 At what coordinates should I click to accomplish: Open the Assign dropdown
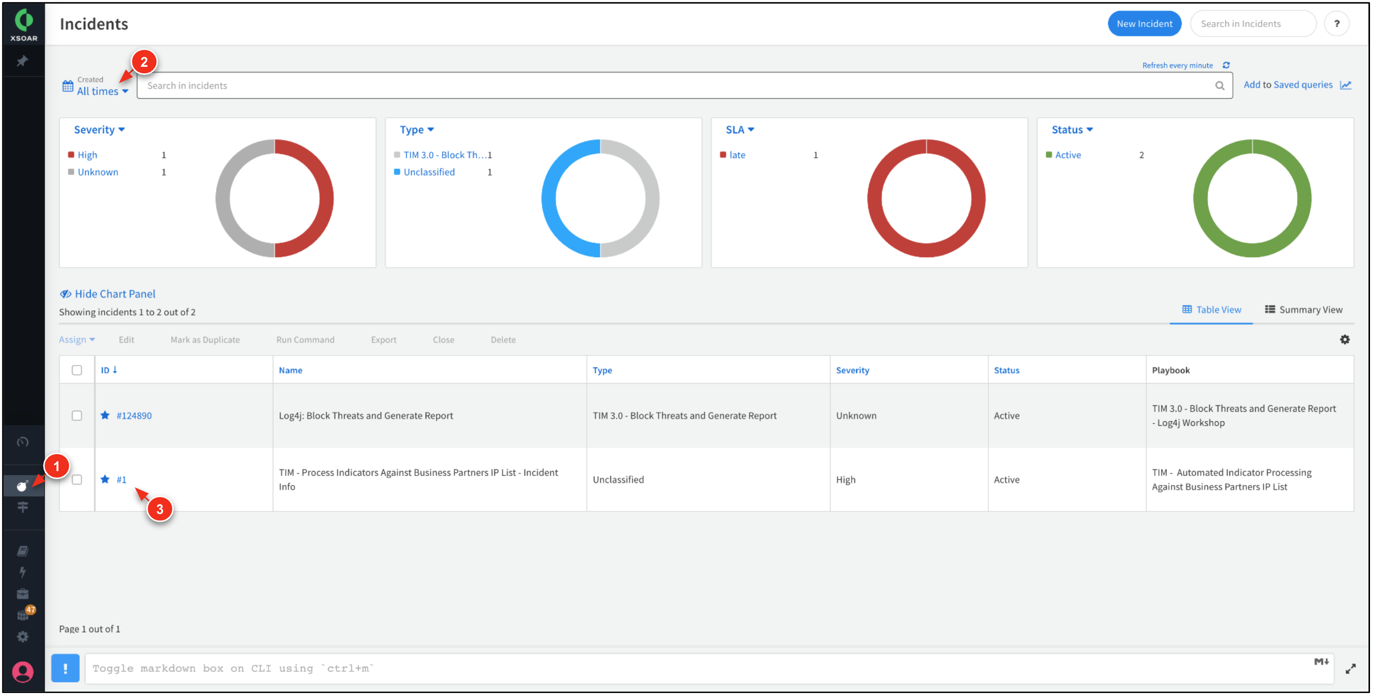pos(77,340)
